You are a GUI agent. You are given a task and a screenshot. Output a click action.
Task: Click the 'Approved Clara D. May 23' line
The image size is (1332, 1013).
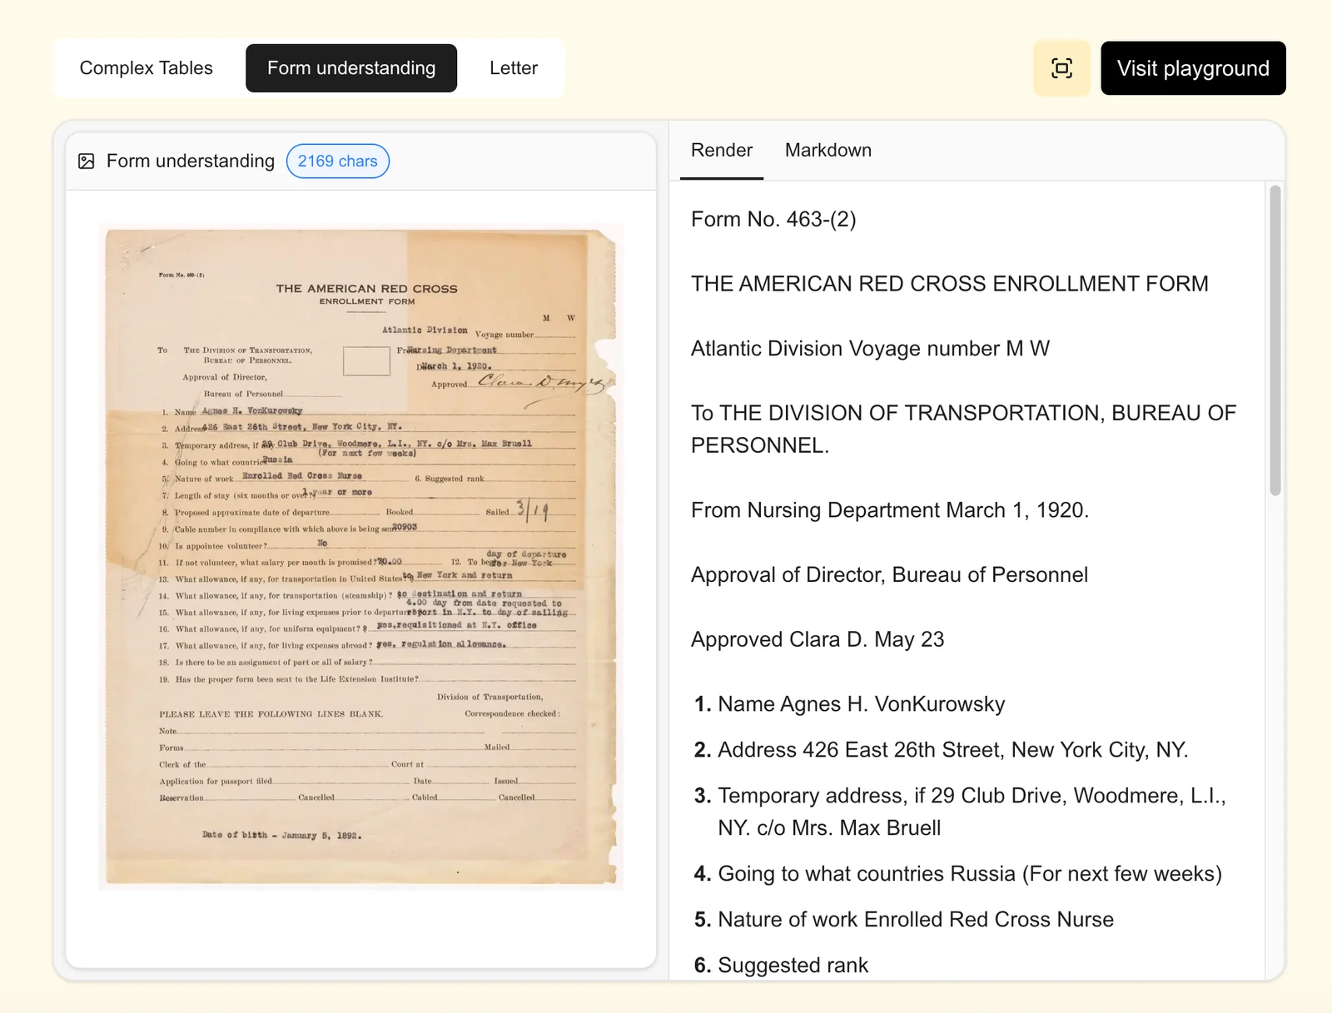coord(817,639)
